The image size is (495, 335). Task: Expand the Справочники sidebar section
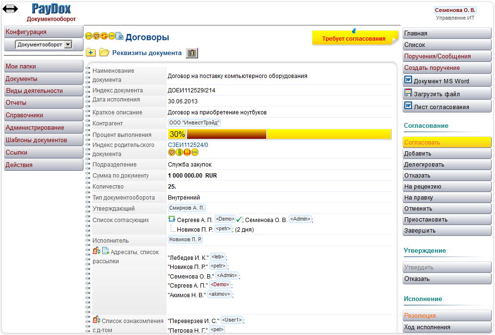(x=43, y=115)
